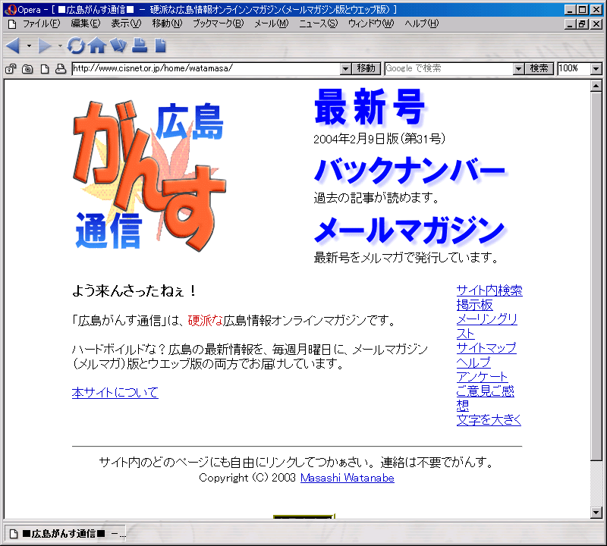Go forward with the right arrow button
The width and height of the screenshot is (607, 546).
(x=45, y=45)
